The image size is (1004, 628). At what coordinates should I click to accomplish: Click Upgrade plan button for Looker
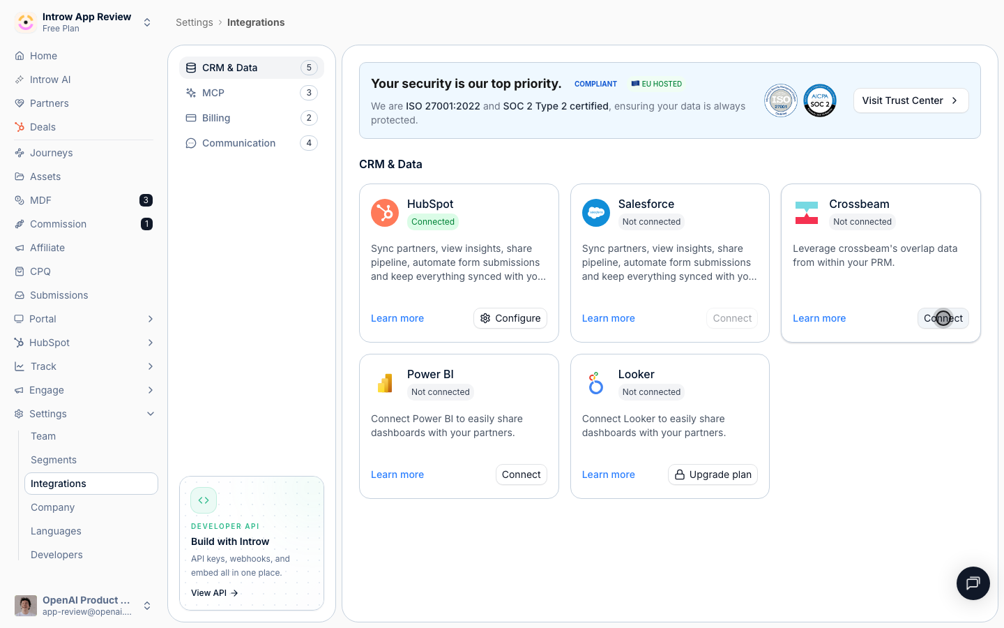pyautogui.click(x=713, y=474)
